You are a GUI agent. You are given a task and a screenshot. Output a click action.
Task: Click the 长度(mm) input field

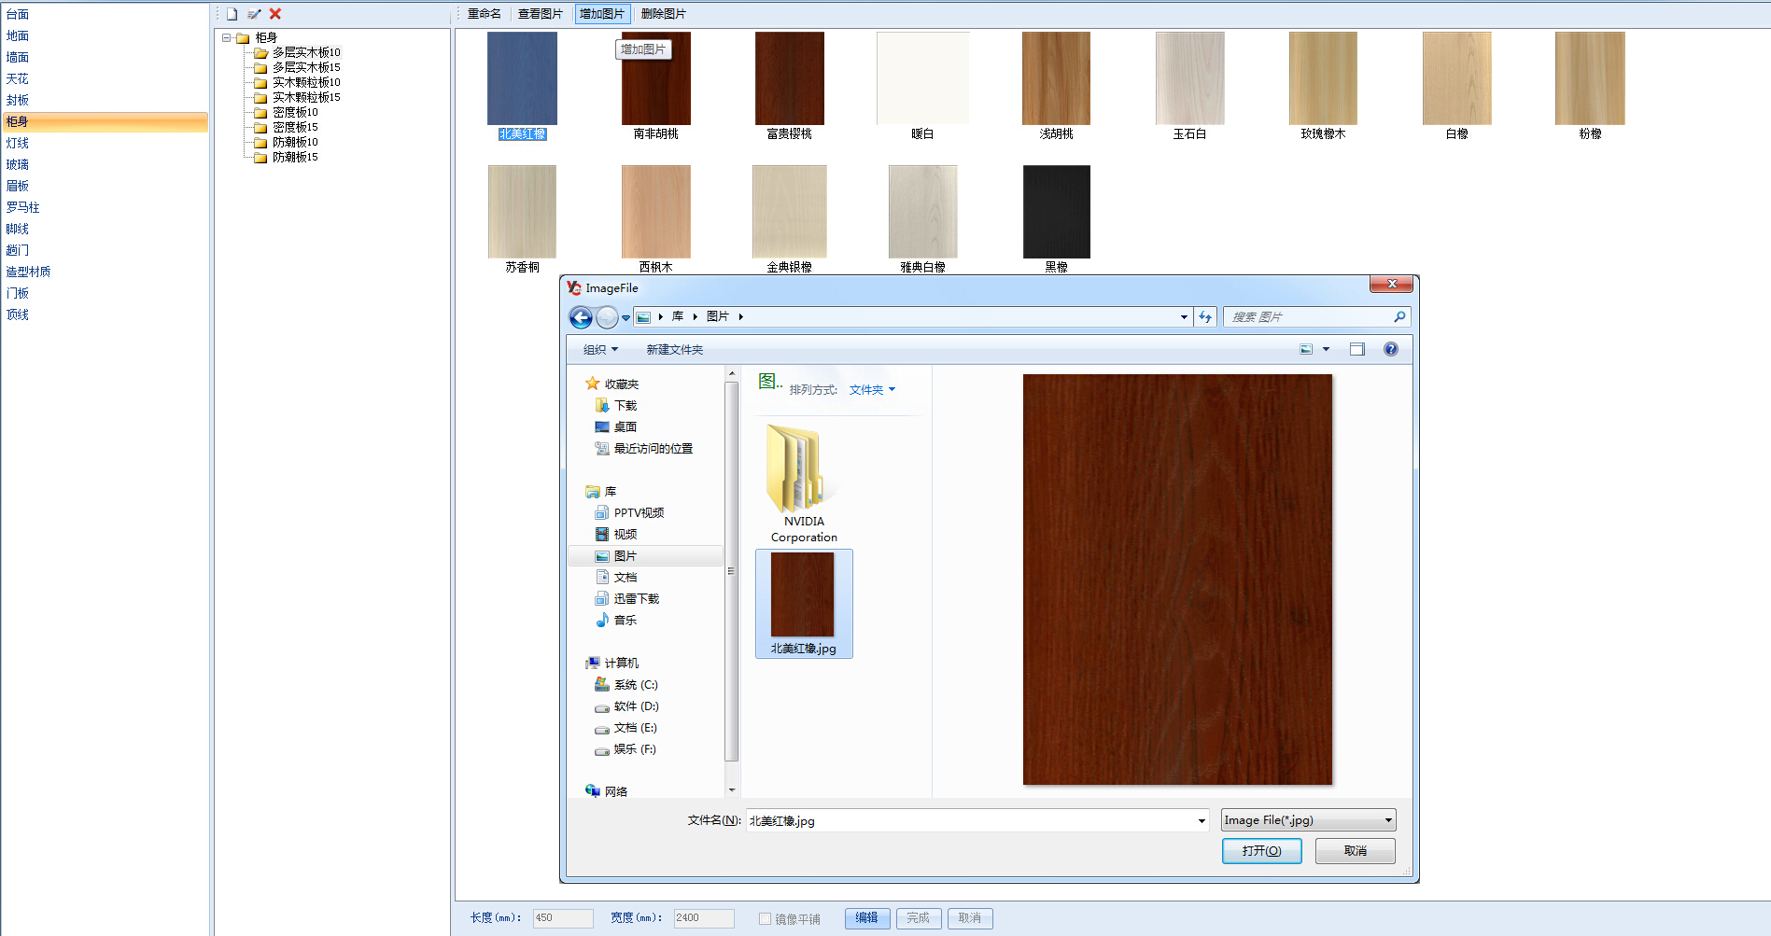tap(563, 918)
